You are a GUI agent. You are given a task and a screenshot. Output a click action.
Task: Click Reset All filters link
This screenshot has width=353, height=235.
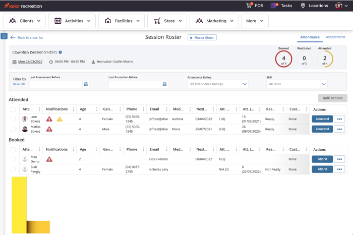(x=19, y=84)
